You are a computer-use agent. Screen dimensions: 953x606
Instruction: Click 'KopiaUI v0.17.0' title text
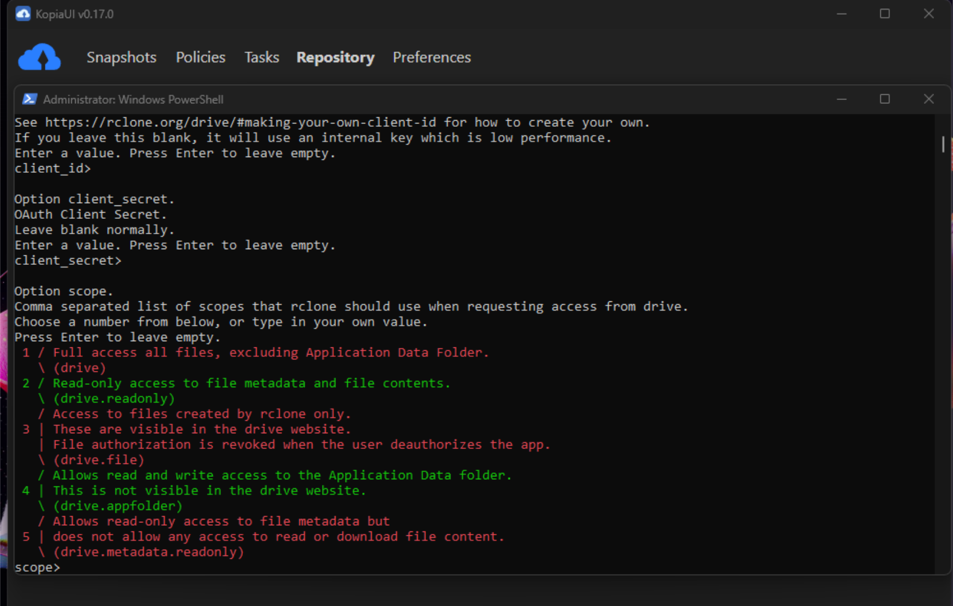tap(75, 14)
